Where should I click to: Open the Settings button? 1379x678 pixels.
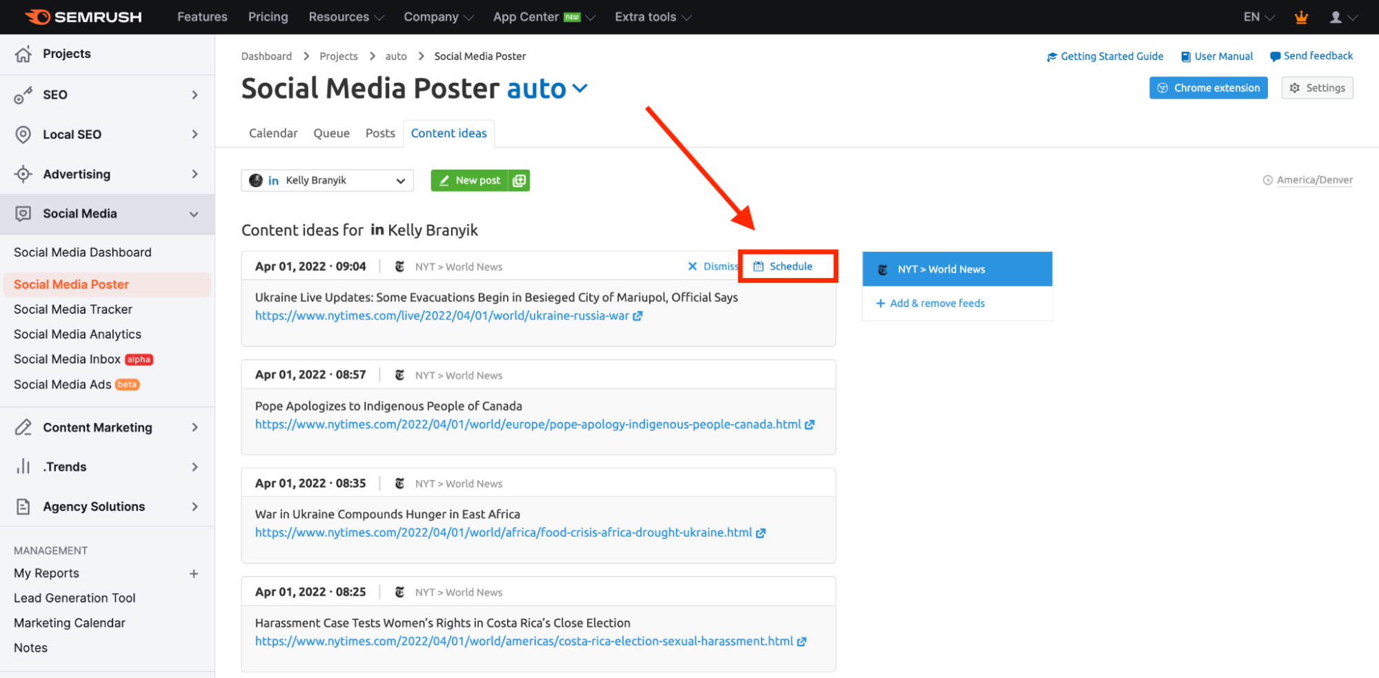click(x=1317, y=88)
